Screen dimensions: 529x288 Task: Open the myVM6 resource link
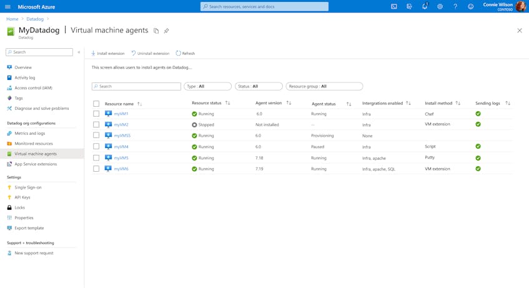[x=121, y=169]
